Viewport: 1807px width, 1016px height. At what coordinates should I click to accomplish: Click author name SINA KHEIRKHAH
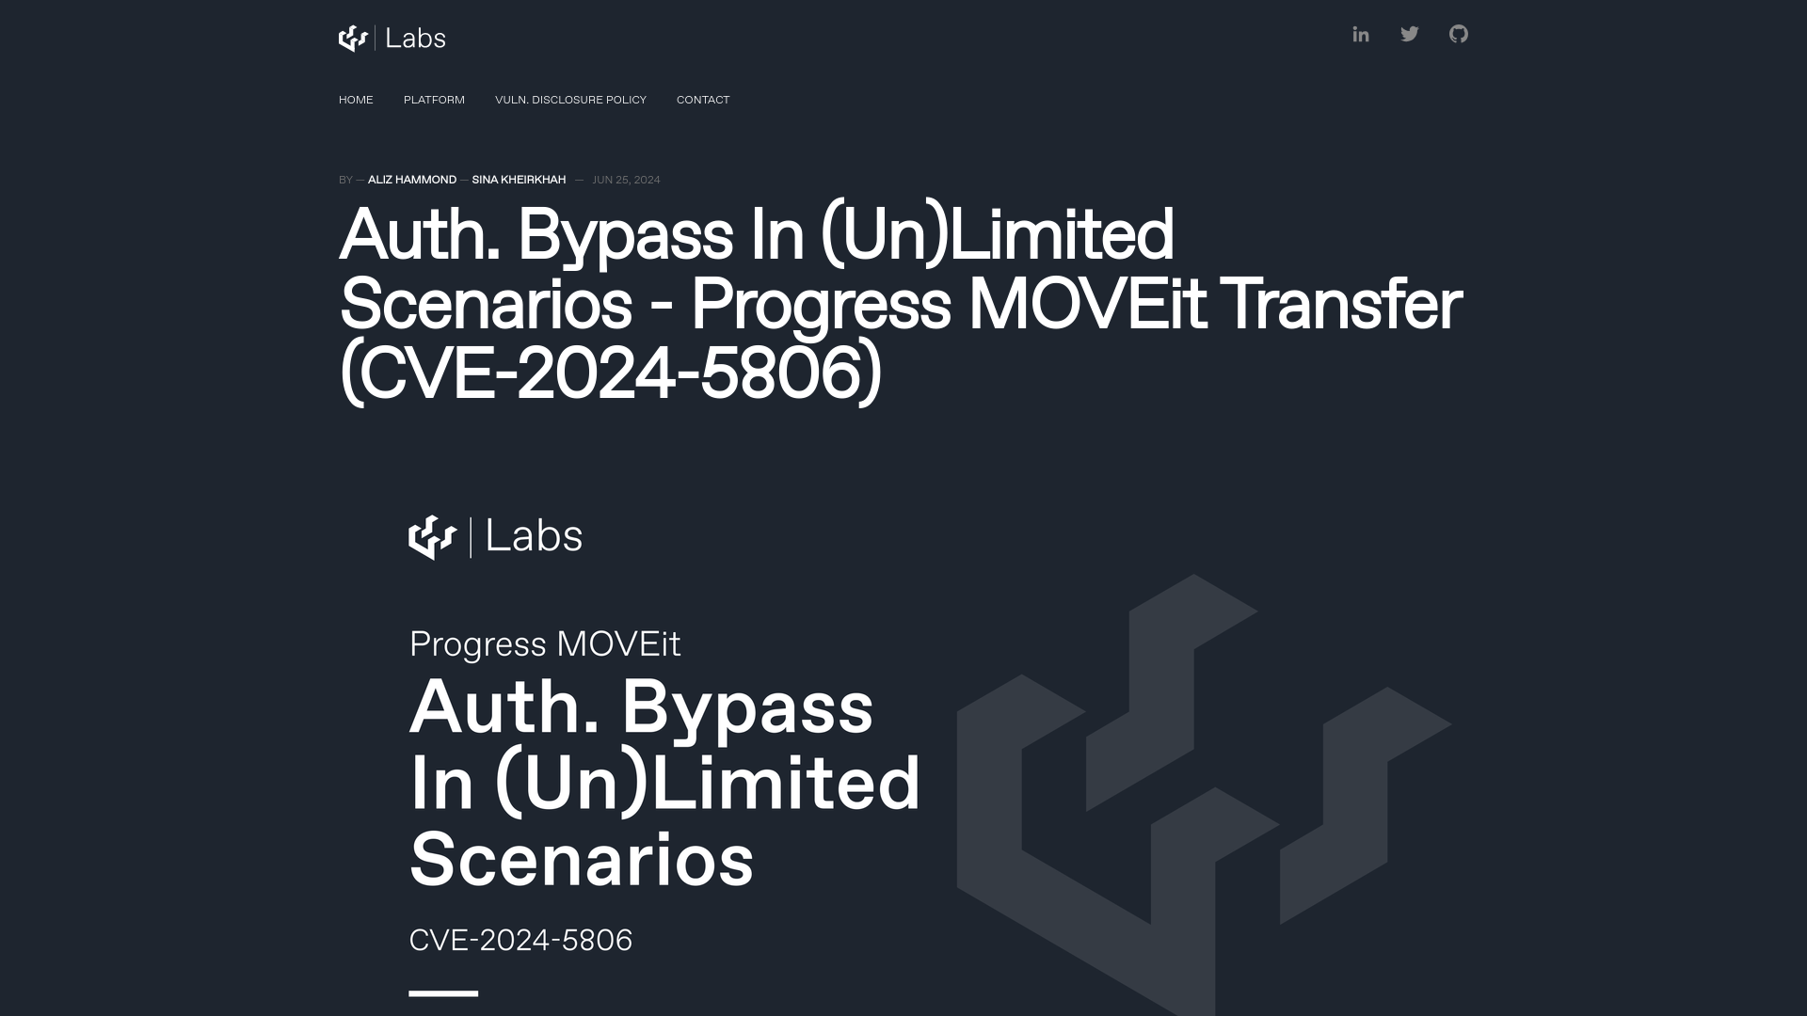tap(519, 180)
